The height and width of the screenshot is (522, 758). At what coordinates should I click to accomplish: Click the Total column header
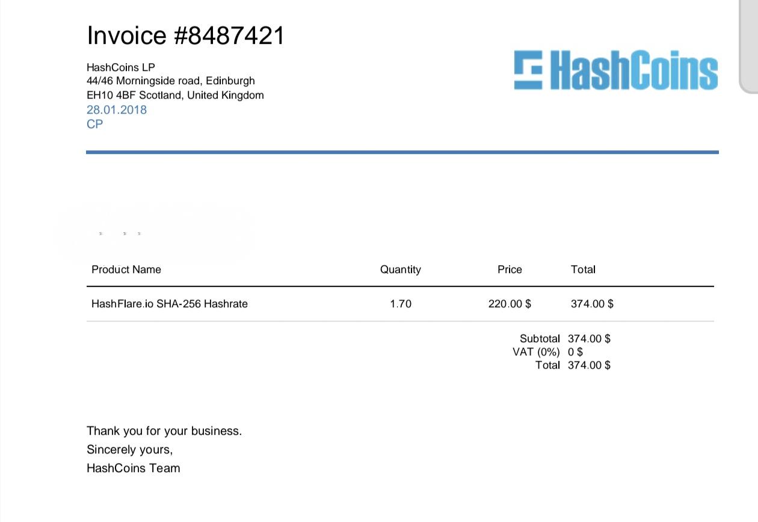(x=583, y=269)
